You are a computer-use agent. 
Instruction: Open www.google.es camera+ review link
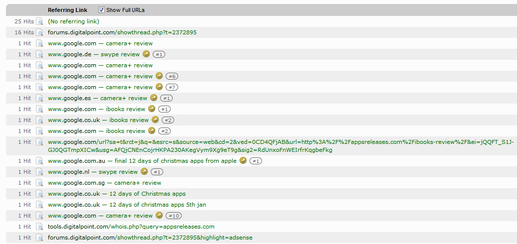(x=98, y=98)
